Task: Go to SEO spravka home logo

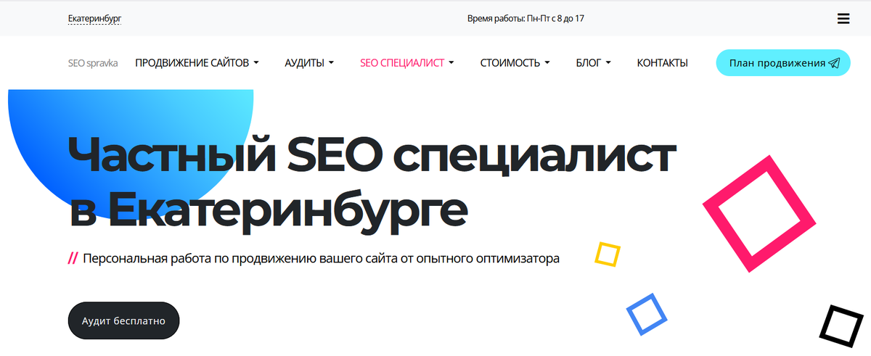Action: (93, 63)
